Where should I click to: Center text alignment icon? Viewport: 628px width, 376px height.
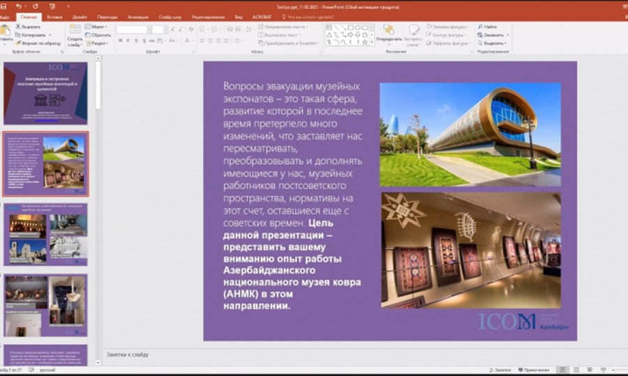[x=210, y=41]
